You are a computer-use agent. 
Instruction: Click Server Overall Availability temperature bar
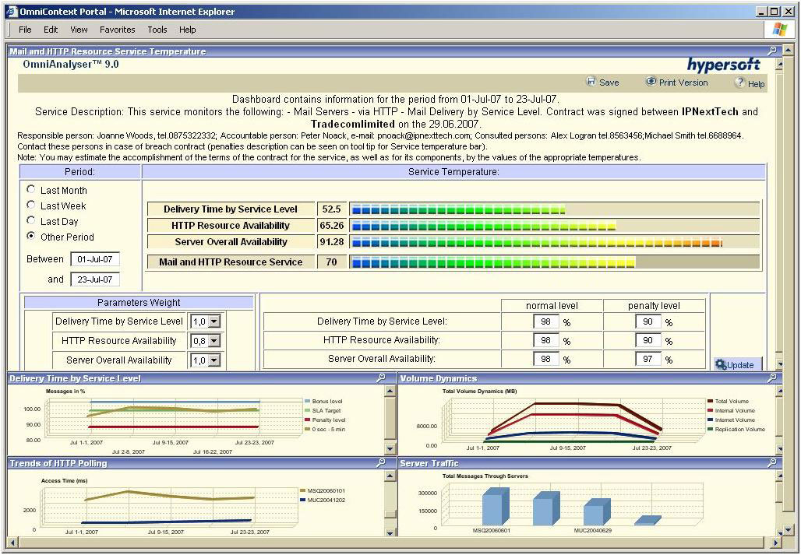tap(554, 242)
